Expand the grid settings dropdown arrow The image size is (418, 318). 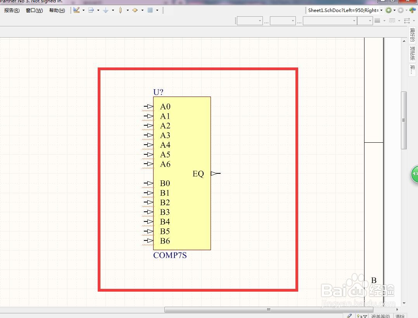[x=157, y=10]
